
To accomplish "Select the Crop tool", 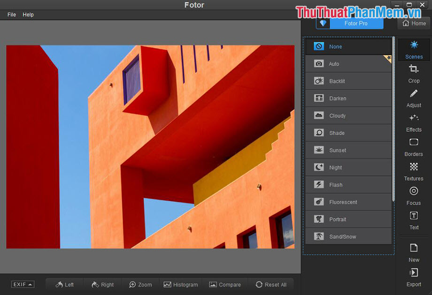I will [413, 74].
